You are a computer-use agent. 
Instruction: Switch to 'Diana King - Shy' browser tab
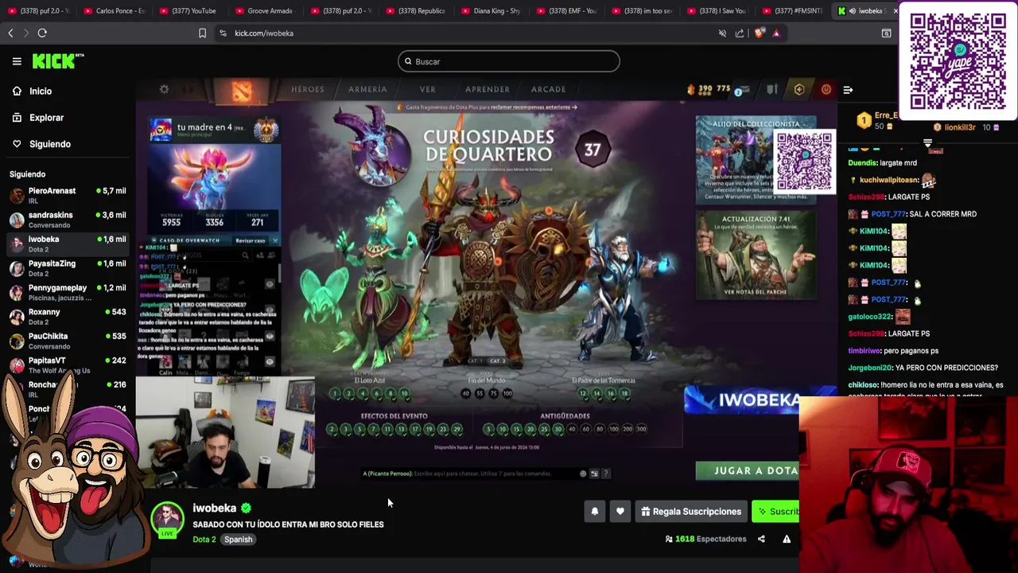point(491,10)
